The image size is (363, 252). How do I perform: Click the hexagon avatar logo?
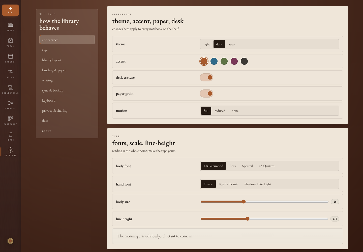(x=10, y=241)
